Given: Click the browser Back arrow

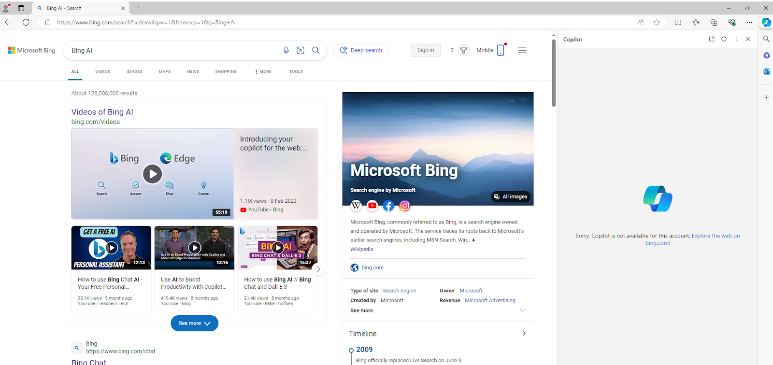Looking at the screenshot, I should [8, 22].
